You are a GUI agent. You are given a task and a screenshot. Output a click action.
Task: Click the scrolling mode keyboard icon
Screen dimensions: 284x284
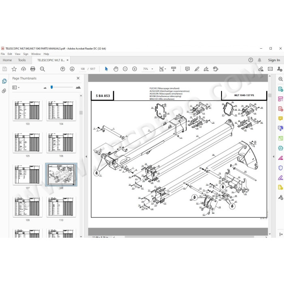click(173, 69)
